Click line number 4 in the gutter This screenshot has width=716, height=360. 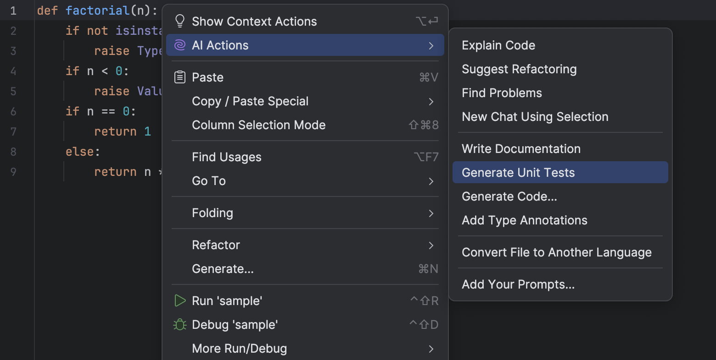coord(13,71)
